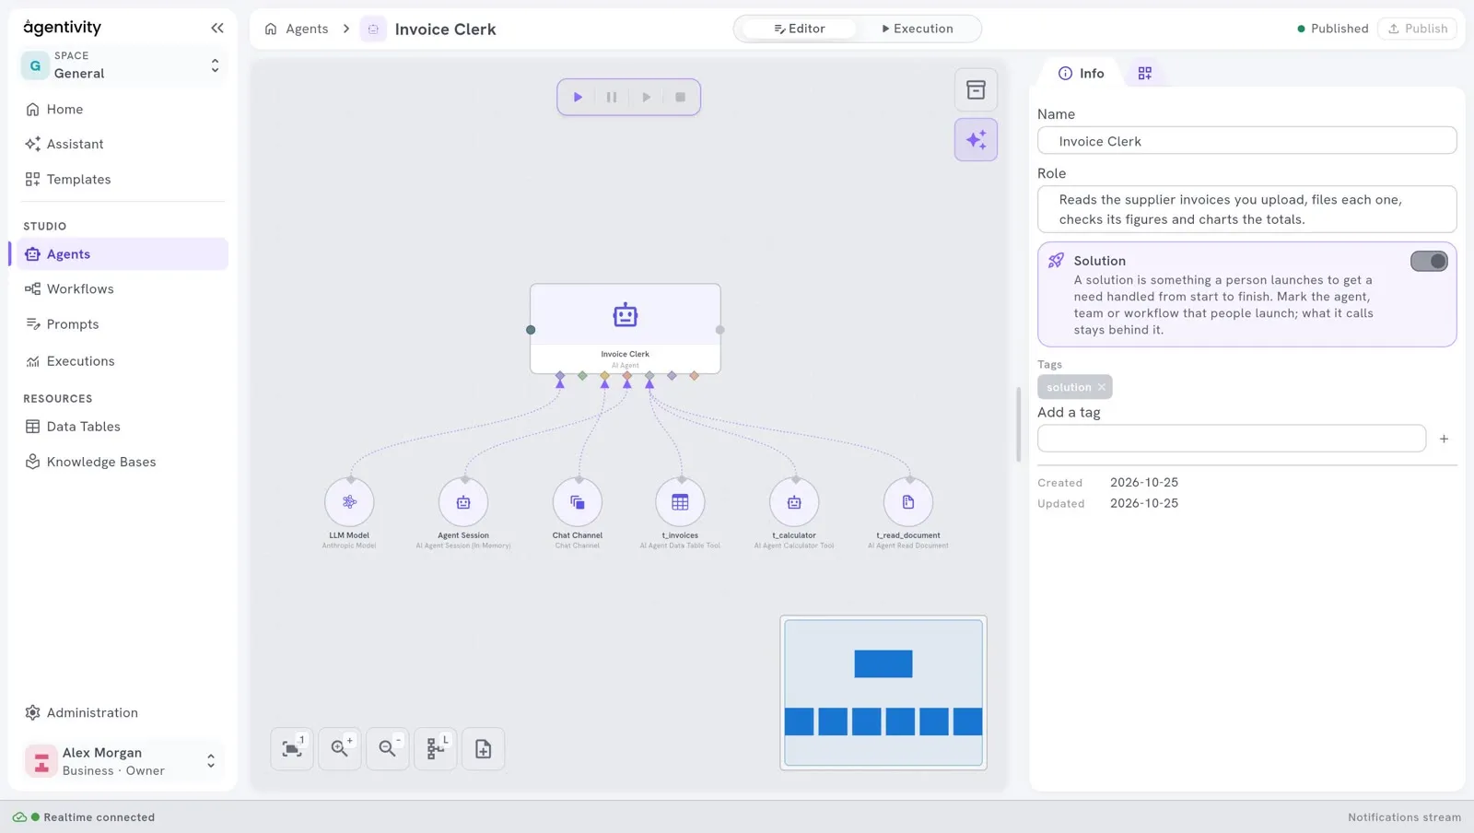Click the add-document canvas icon
1474x833 pixels.
[484, 749]
